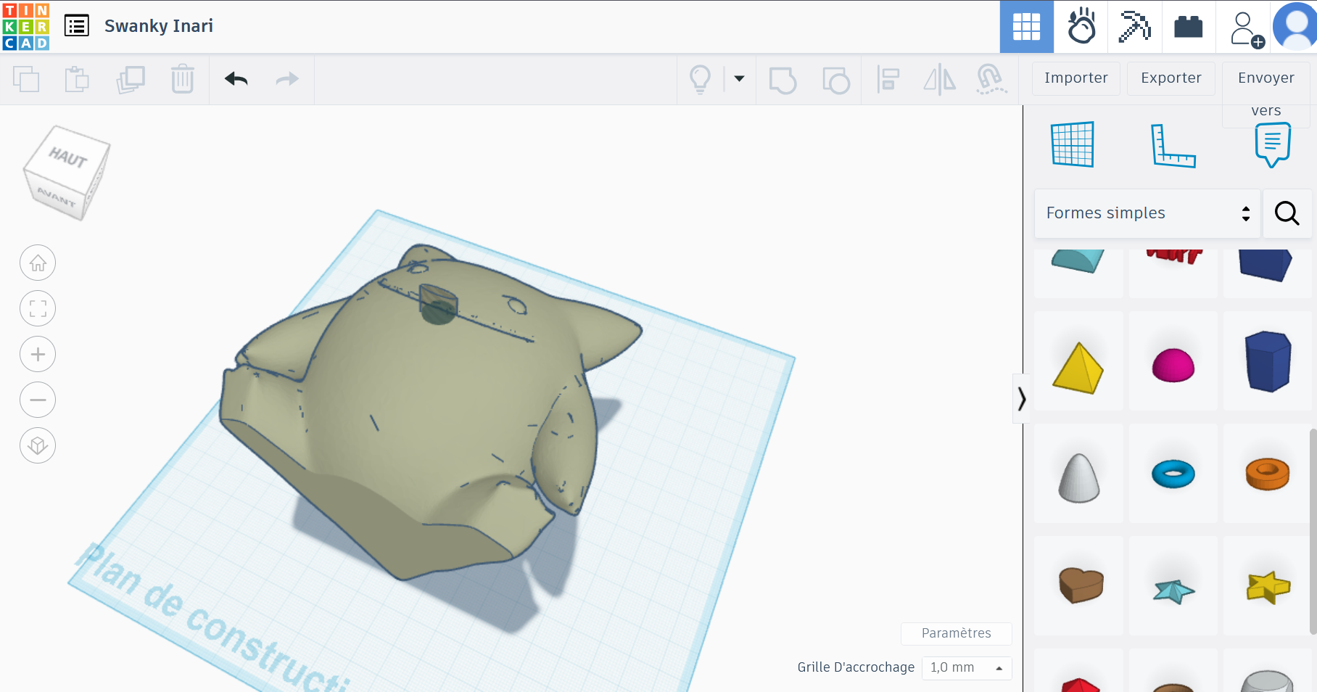The image size is (1317, 692).
Task: Open the Formes simples category dropdown
Action: click(x=1147, y=213)
